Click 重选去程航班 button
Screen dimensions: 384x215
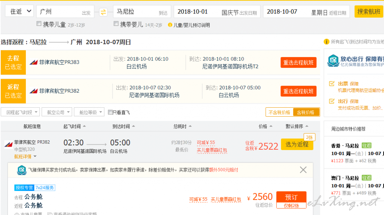[298, 63]
